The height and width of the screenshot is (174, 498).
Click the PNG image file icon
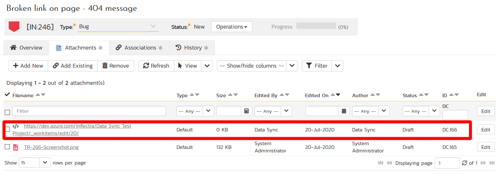click(x=16, y=147)
